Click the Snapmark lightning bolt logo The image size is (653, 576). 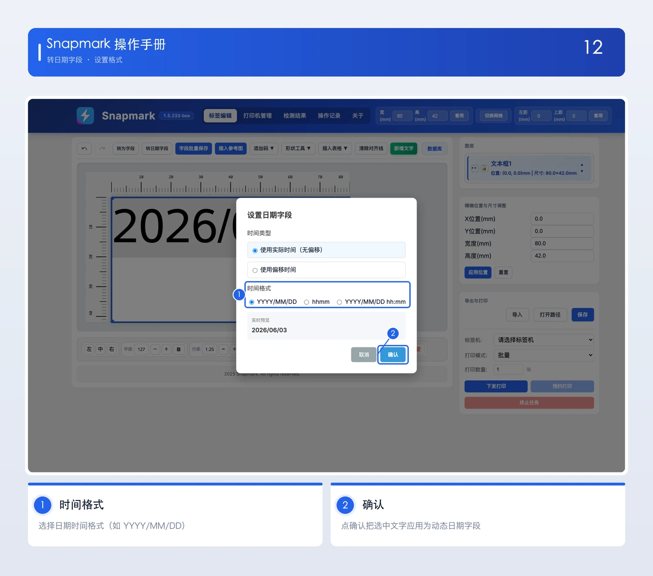pos(85,115)
